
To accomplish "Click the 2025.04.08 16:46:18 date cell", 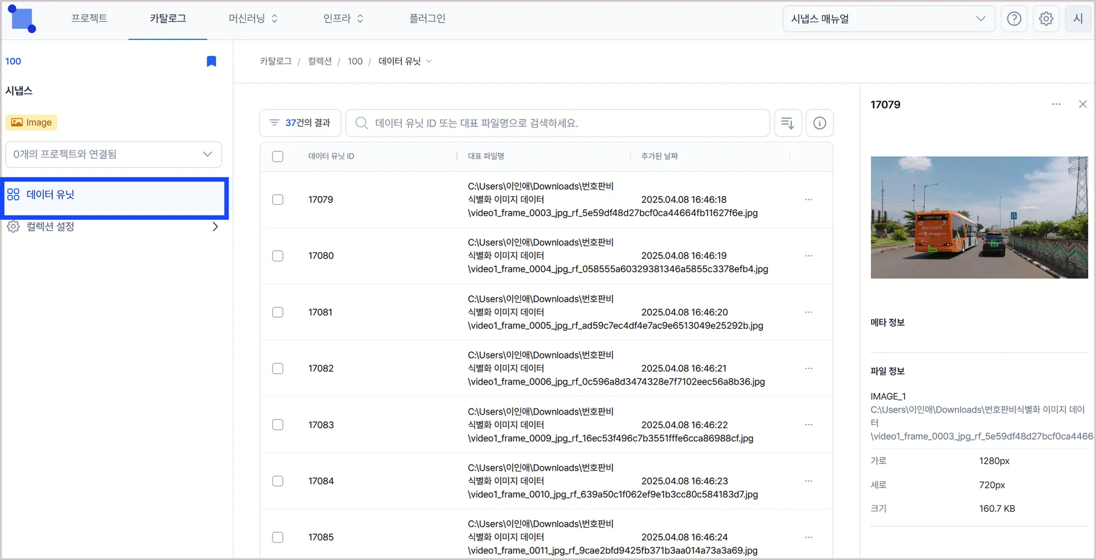I will click(684, 200).
